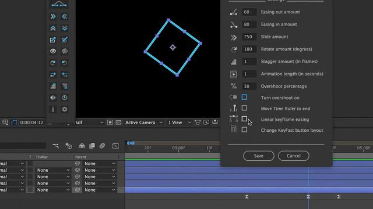This screenshot has width=373, height=209.
Task: Click KeyFast scale in arrow icon
Action: click(65, 40)
